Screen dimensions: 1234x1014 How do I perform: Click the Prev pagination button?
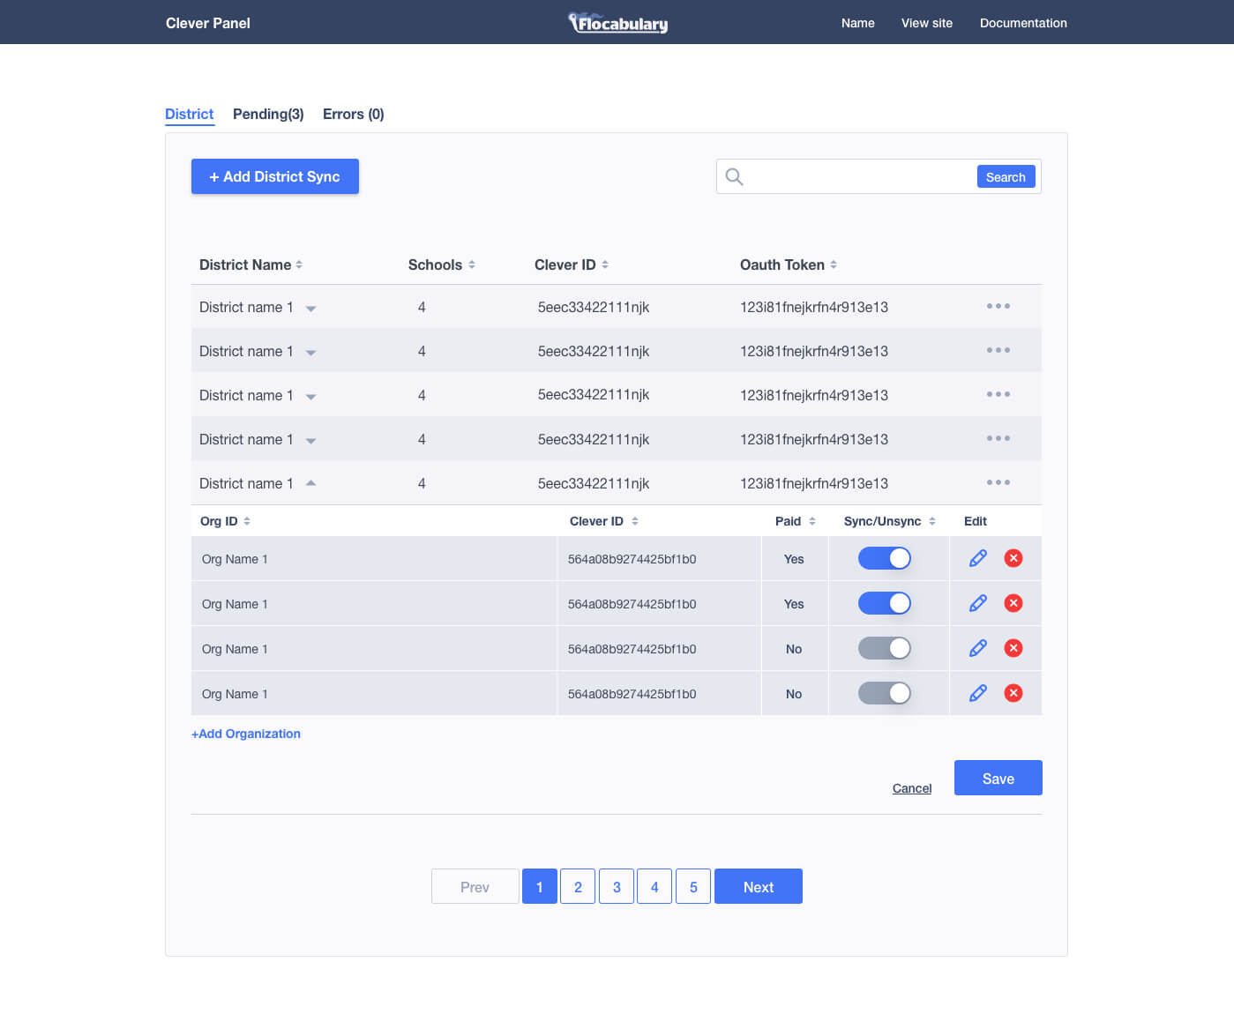475,886
